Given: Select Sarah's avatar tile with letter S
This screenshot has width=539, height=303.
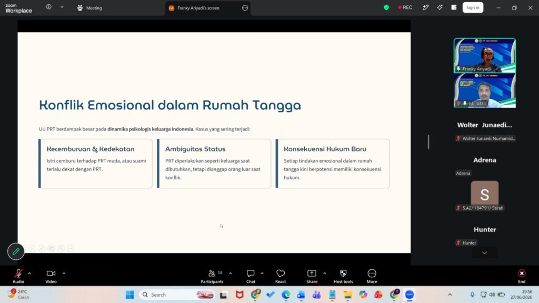Looking at the screenshot, I should coord(485,194).
